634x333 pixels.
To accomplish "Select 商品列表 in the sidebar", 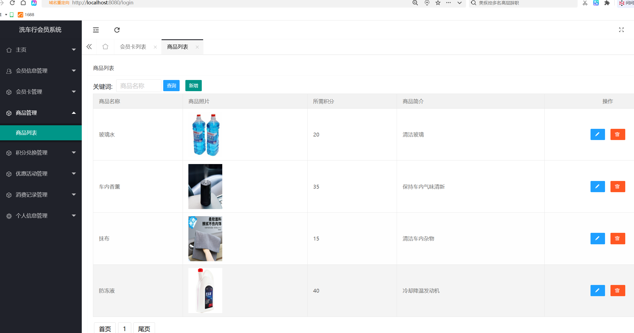I will pyautogui.click(x=27, y=133).
